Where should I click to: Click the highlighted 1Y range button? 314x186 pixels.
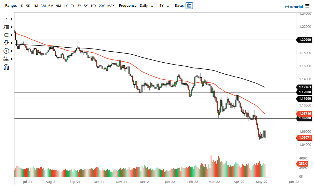(x=66, y=5)
